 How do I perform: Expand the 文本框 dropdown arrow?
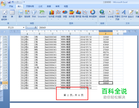coord(111,19)
